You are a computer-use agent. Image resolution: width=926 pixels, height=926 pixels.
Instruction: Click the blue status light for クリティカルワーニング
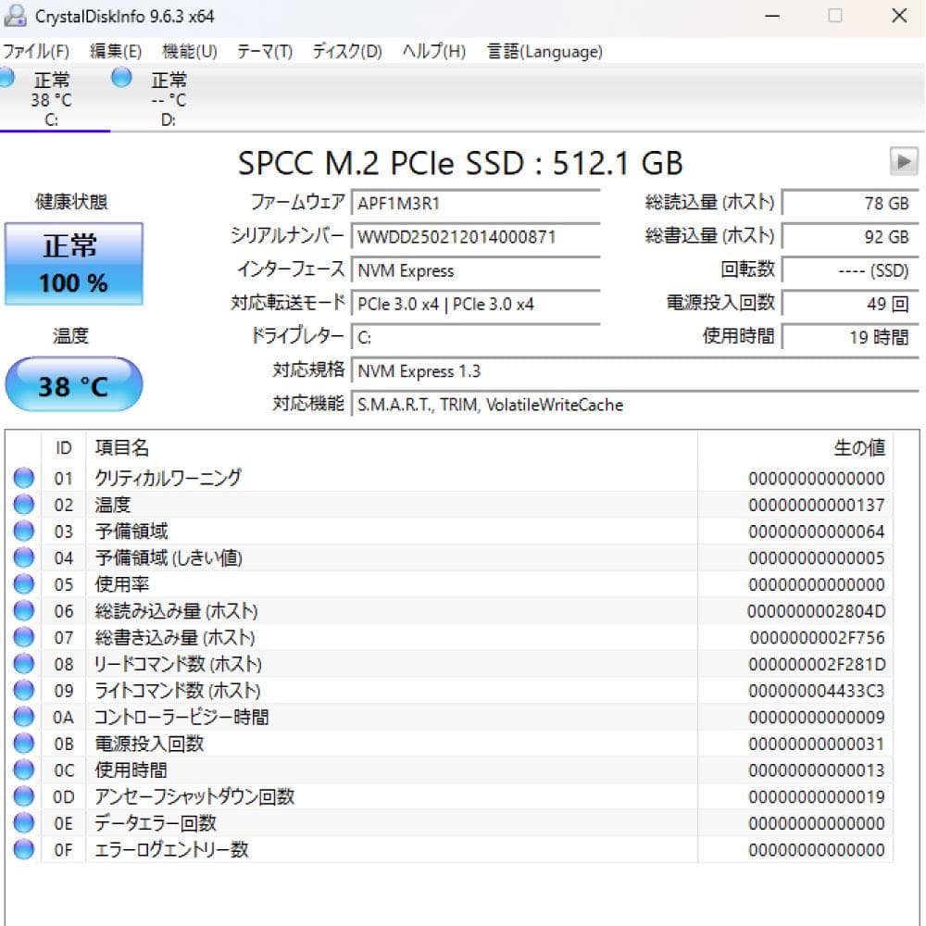click(23, 477)
